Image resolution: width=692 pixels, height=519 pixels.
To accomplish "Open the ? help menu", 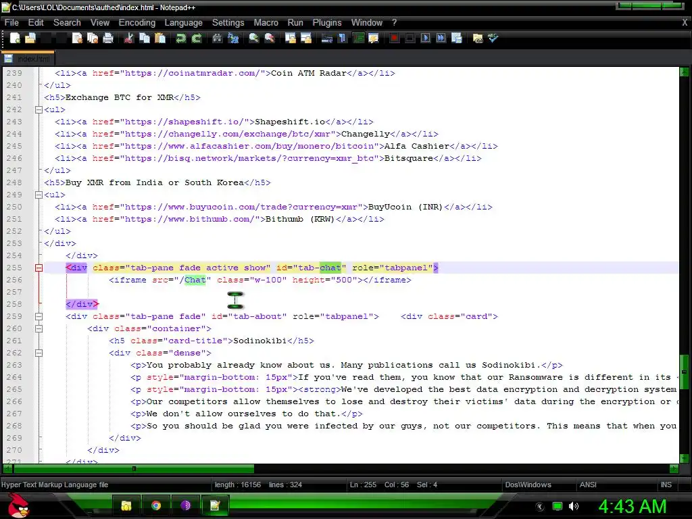I will pyautogui.click(x=394, y=22).
